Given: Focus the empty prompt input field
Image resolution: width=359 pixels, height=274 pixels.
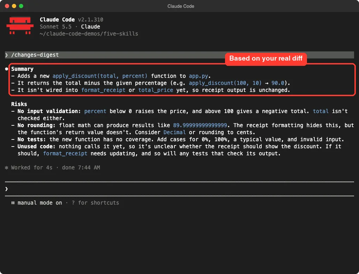Looking at the screenshot, I should pyautogui.click(x=179, y=189).
